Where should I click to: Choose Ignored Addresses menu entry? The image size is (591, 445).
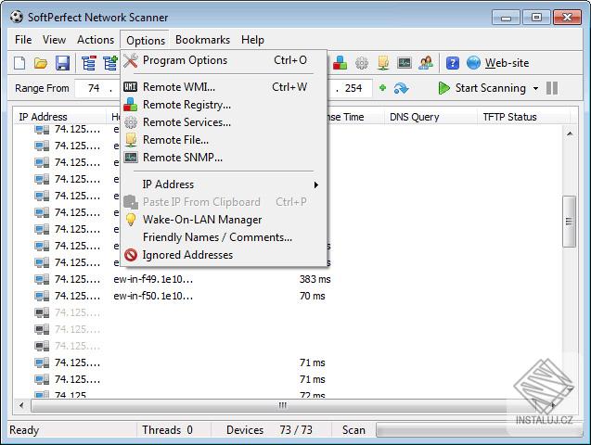click(224, 255)
